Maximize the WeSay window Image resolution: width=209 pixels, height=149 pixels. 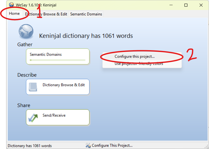186,5
